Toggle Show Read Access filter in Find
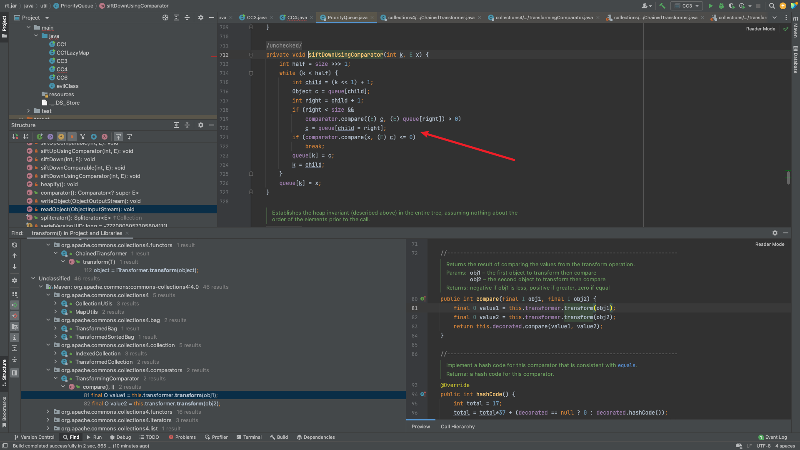800x450 pixels. (x=15, y=305)
